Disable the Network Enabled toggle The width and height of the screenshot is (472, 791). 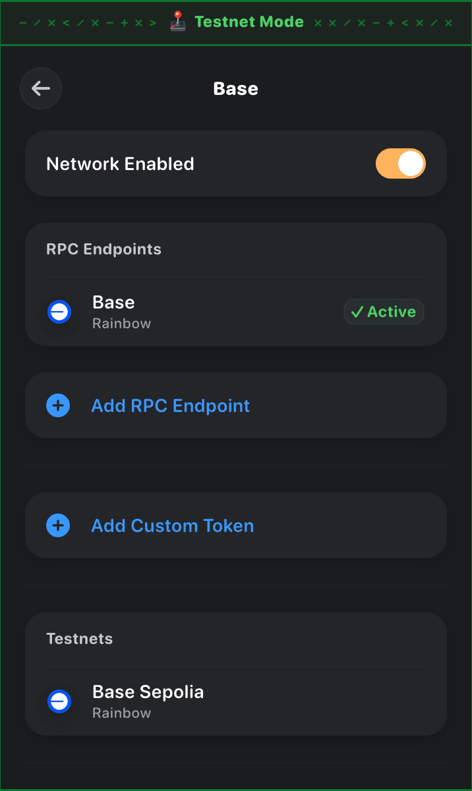400,163
